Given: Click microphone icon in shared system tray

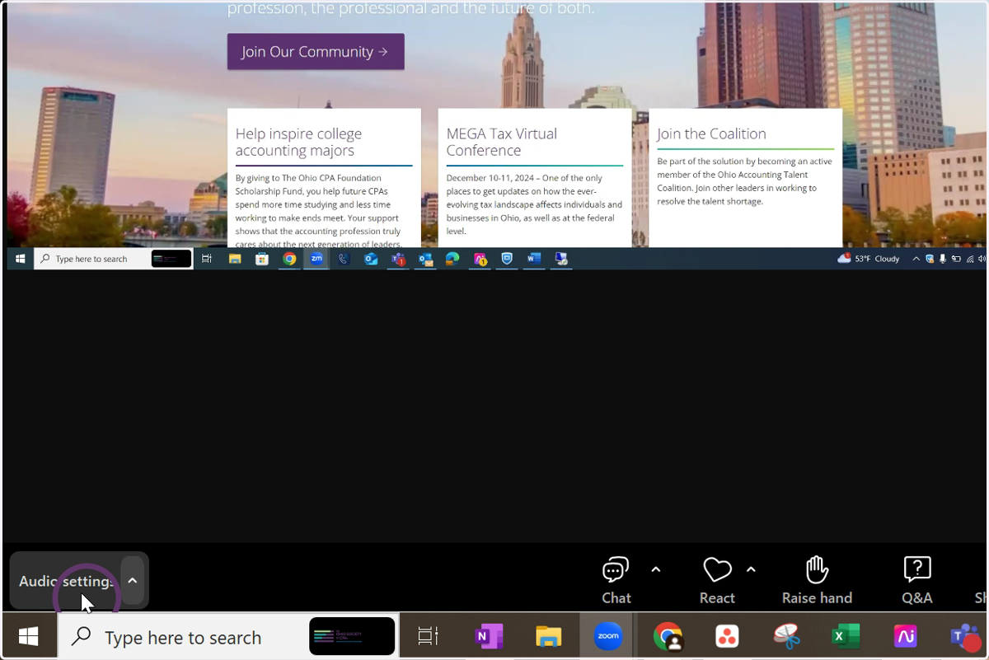Looking at the screenshot, I should tap(943, 259).
